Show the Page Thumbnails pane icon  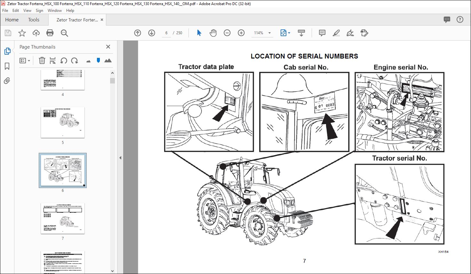7,51
